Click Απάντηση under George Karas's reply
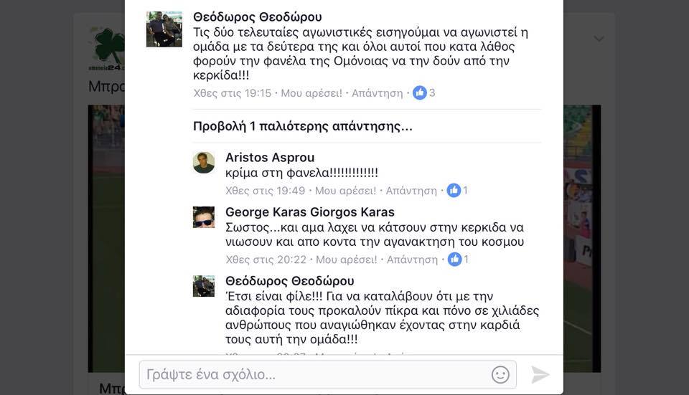Viewport: 689px width, 395px height. point(412,260)
